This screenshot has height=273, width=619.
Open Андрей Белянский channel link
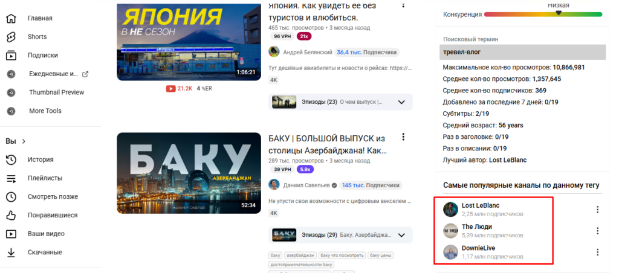[x=308, y=53]
